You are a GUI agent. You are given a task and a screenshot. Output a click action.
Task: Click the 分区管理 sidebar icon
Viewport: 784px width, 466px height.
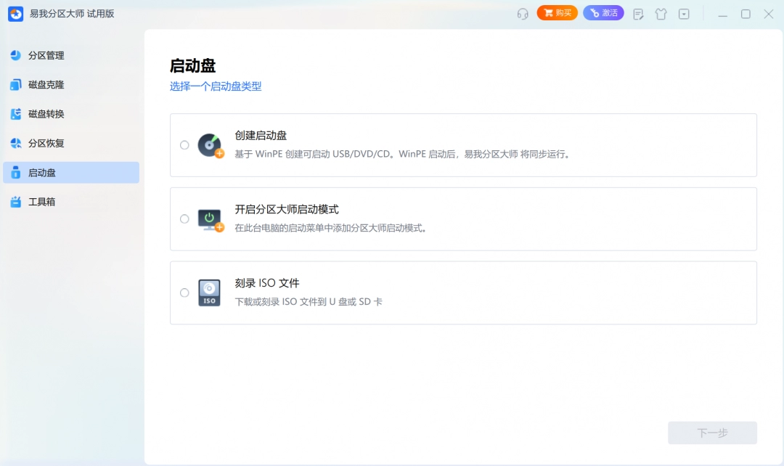tap(15, 55)
